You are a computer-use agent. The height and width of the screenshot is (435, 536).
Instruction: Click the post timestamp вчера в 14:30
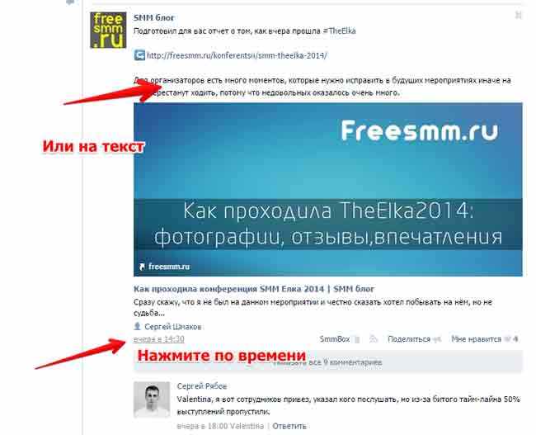[x=159, y=339]
